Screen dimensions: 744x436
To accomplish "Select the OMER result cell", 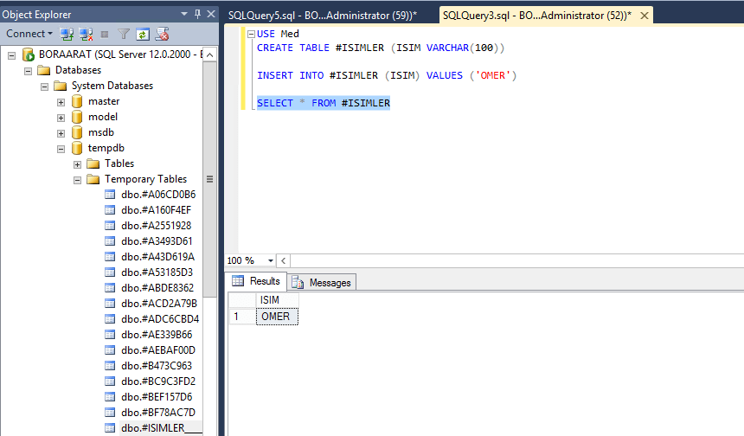I will [x=277, y=317].
